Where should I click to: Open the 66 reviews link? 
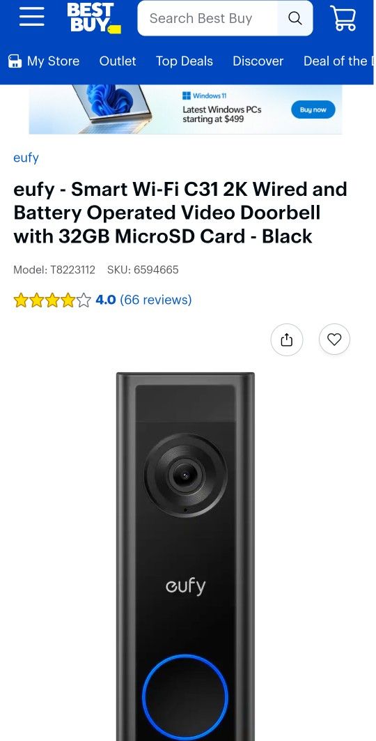[x=156, y=300]
